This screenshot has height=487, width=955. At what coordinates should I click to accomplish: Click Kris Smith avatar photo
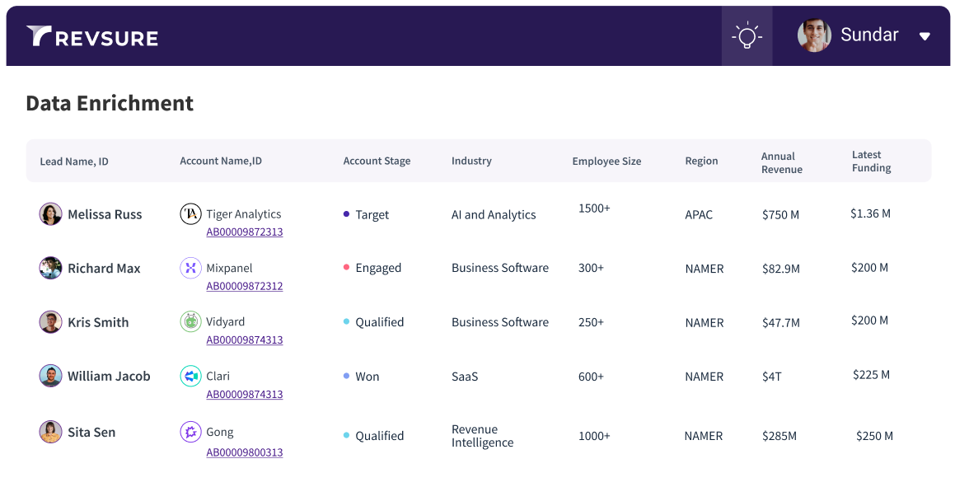tap(50, 322)
